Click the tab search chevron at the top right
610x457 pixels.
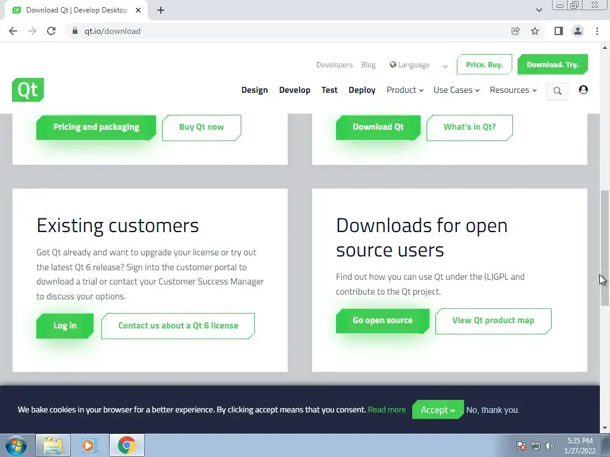point(539,10)
